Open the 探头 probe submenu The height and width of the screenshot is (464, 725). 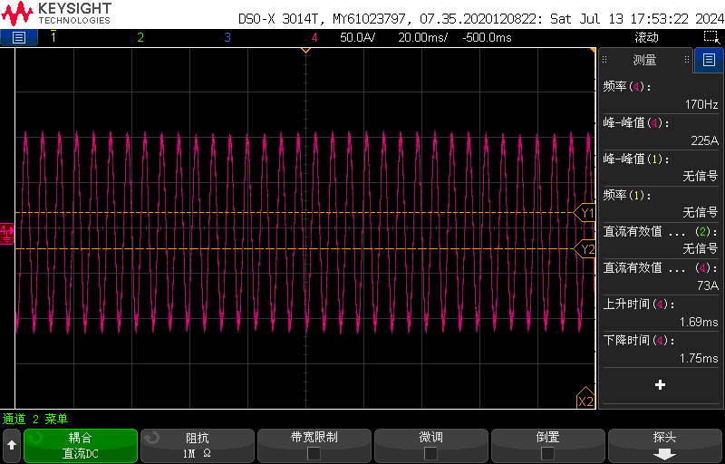[x=664, y=446]
